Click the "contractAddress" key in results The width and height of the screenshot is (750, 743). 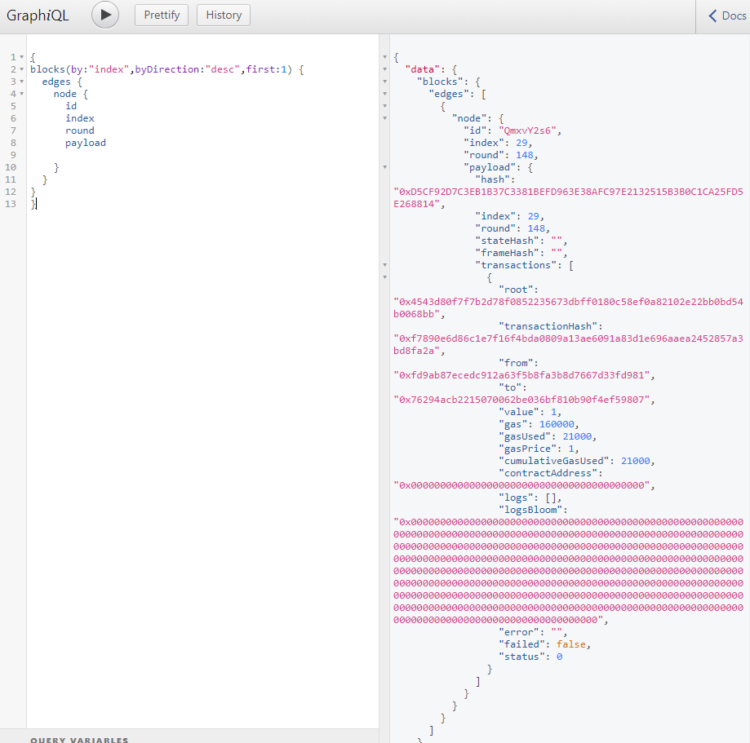[x=548, y=473]
